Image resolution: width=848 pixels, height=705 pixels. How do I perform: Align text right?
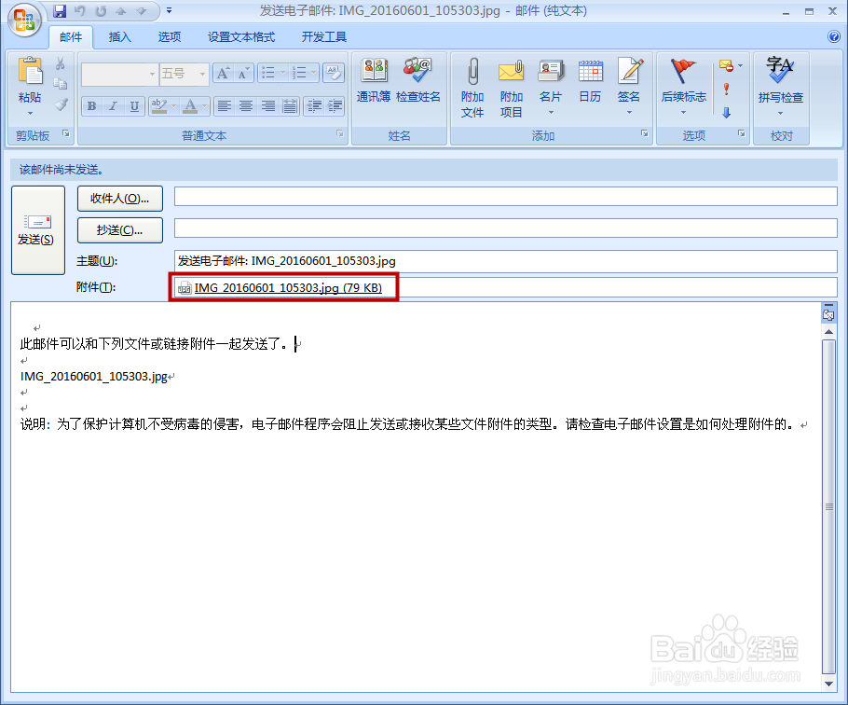(267, 106)
